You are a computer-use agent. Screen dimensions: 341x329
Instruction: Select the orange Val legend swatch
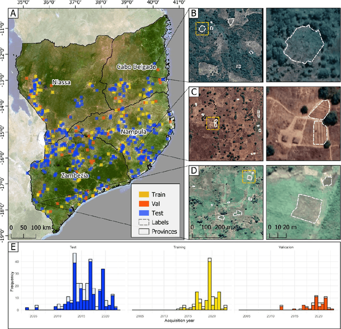(x=141, y=204)
